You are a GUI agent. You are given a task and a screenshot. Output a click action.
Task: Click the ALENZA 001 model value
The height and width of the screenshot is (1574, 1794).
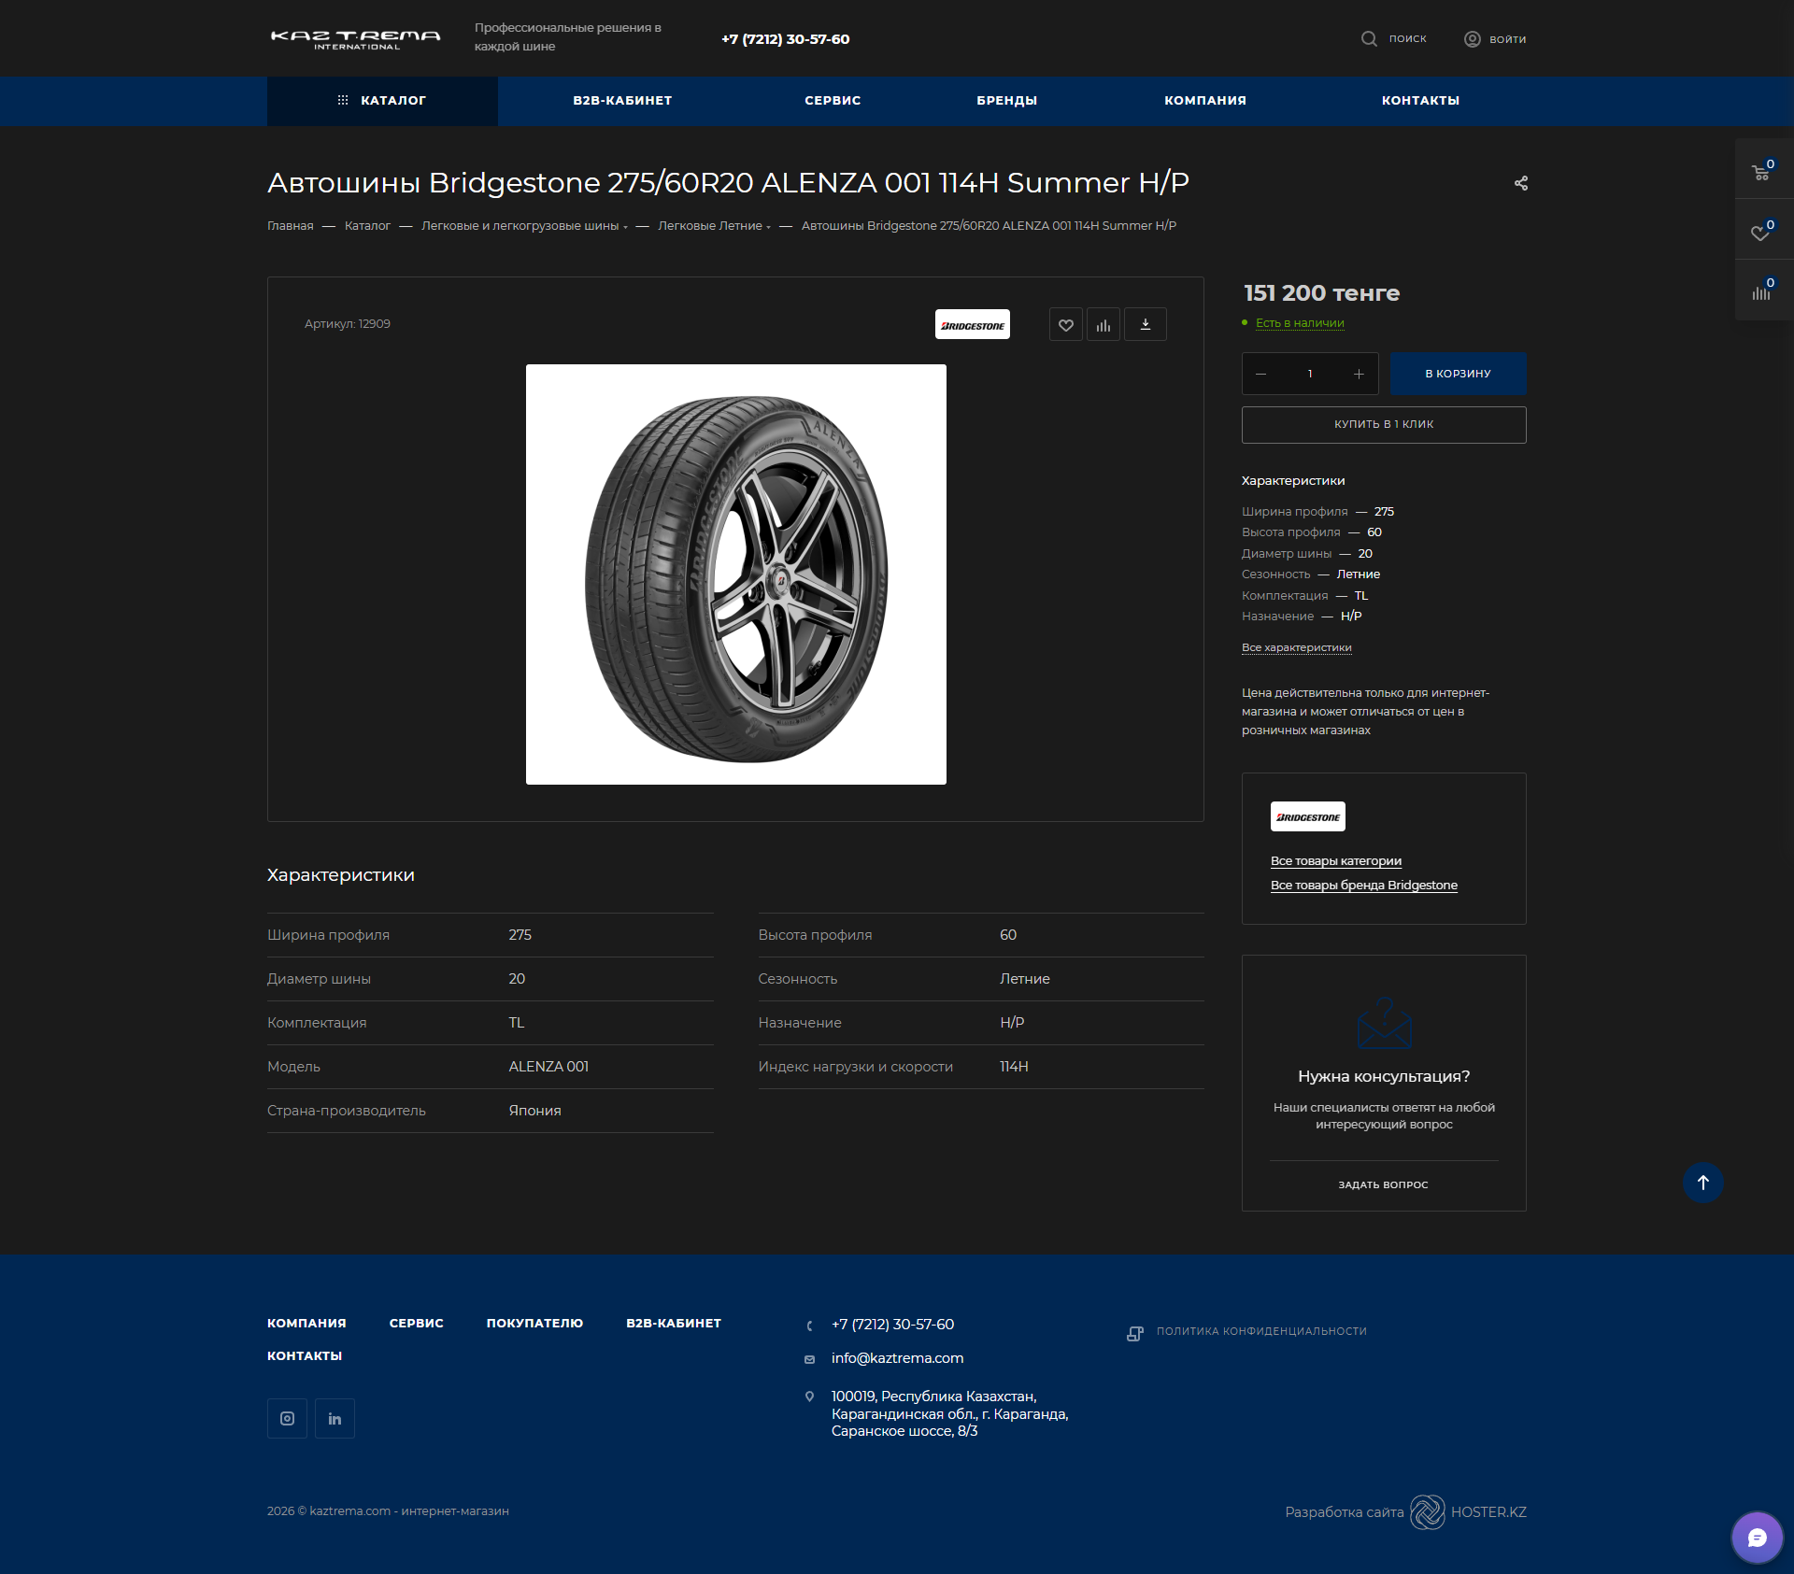pyautogui.click(x=548, y=1067)
